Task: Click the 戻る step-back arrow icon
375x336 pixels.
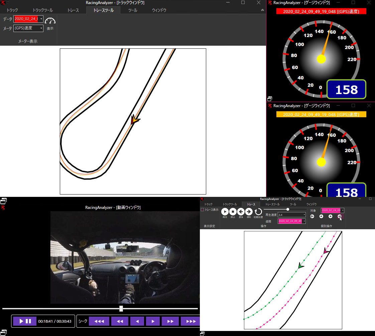Action: click(x=241, y=211)
